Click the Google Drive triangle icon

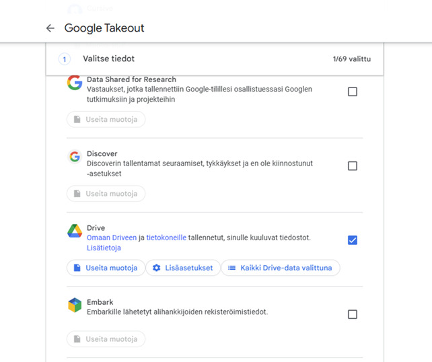tap(75, 231)
